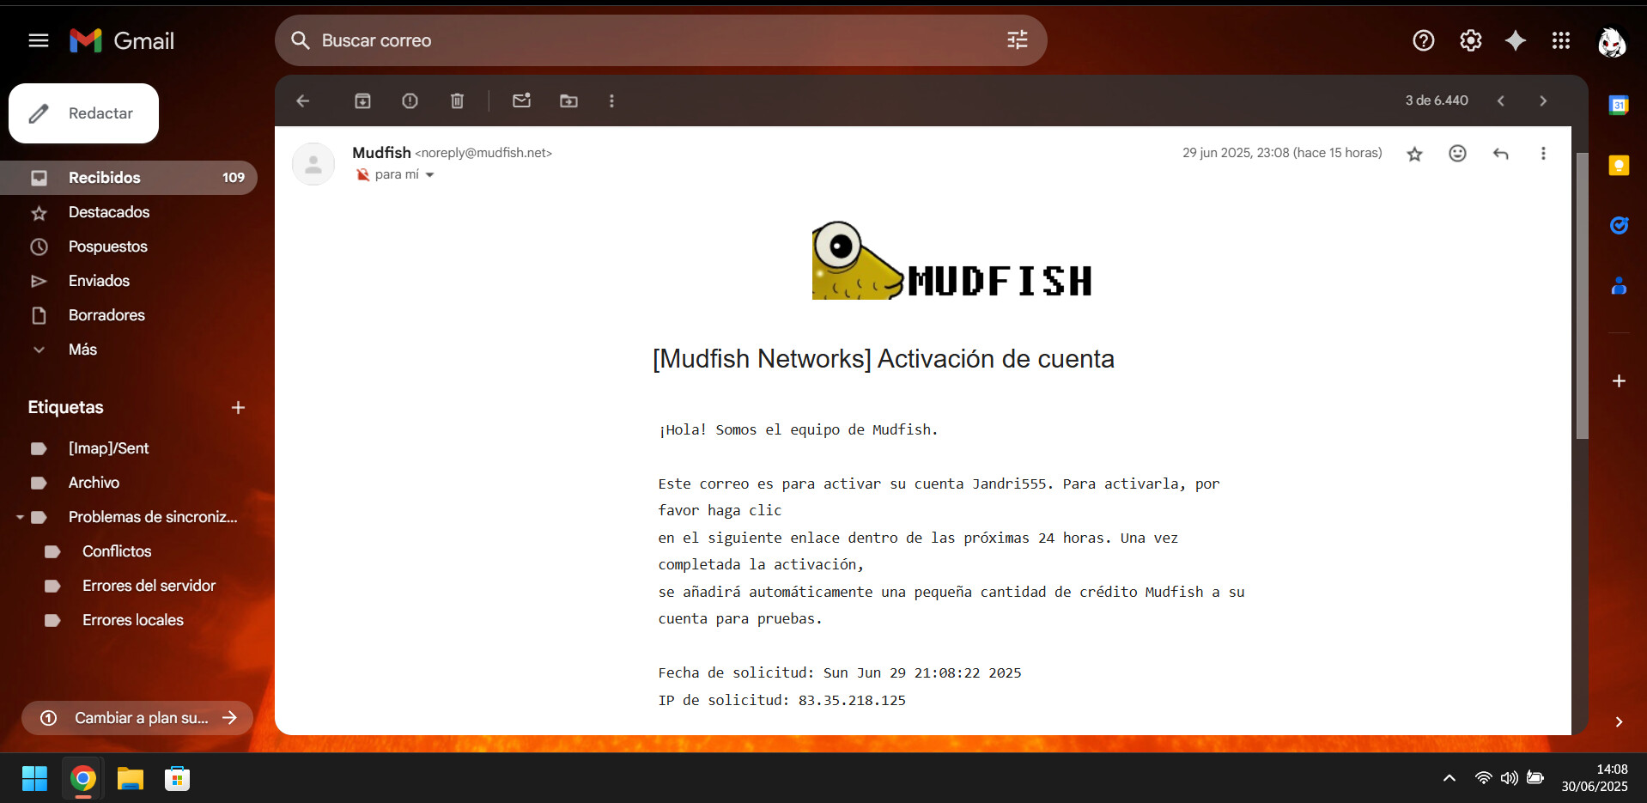Go back to inbox arrow

click(x=303, y=100)
